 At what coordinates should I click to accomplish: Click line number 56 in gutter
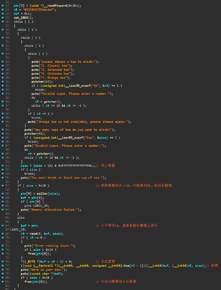pos(7,182)
